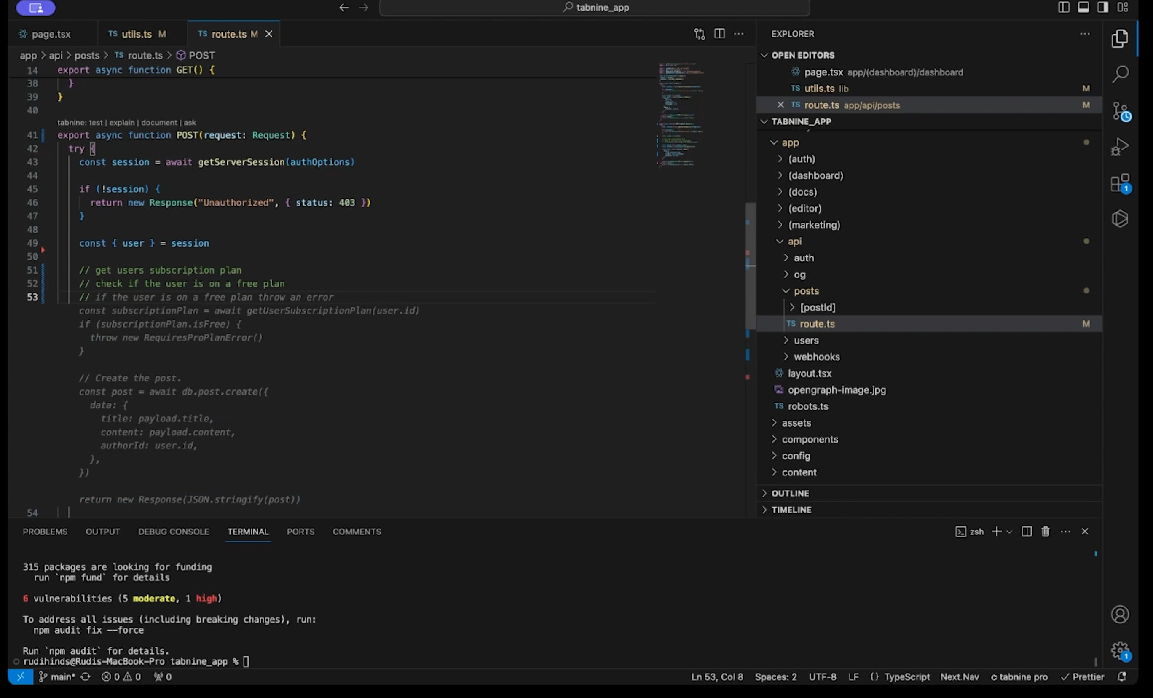
Task: Open the Tabnine panel icon
Action: (1120, 219)
